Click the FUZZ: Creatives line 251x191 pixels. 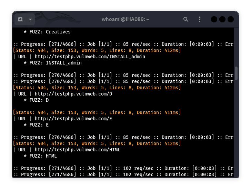coord(47,32)
